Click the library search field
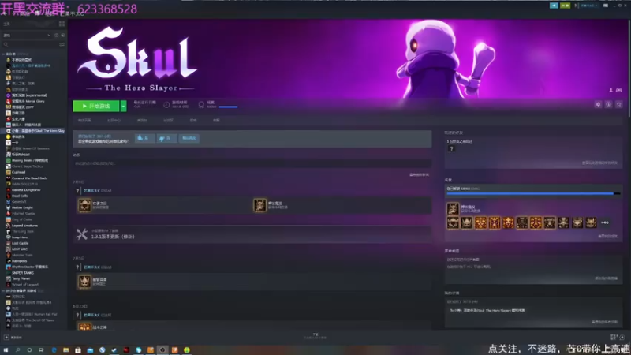This screenshot has height=355, width=631. tap(31, 44)
